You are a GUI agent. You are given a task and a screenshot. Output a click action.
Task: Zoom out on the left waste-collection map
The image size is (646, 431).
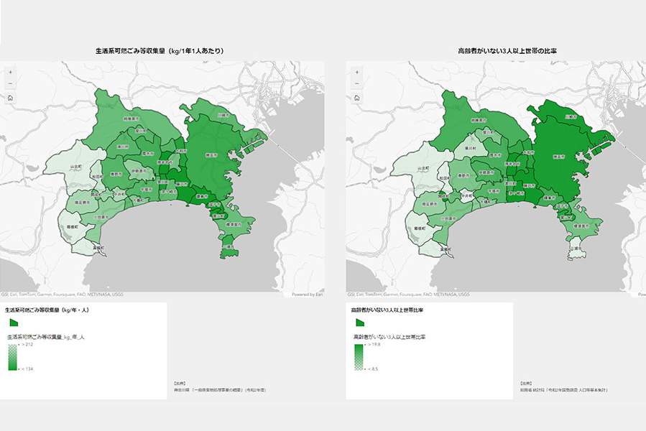[10, 84]
